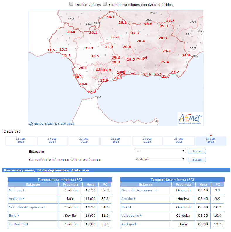This screenshot has width=231, height=232.
Task: Click the copyright symbol on the map
Action: [31, 124]
